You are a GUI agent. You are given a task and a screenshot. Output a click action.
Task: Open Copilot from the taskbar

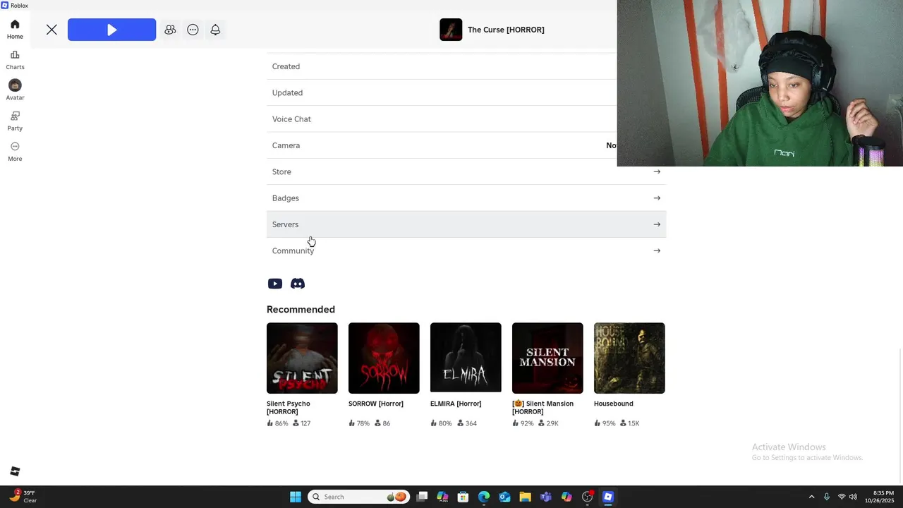(566, 497)
